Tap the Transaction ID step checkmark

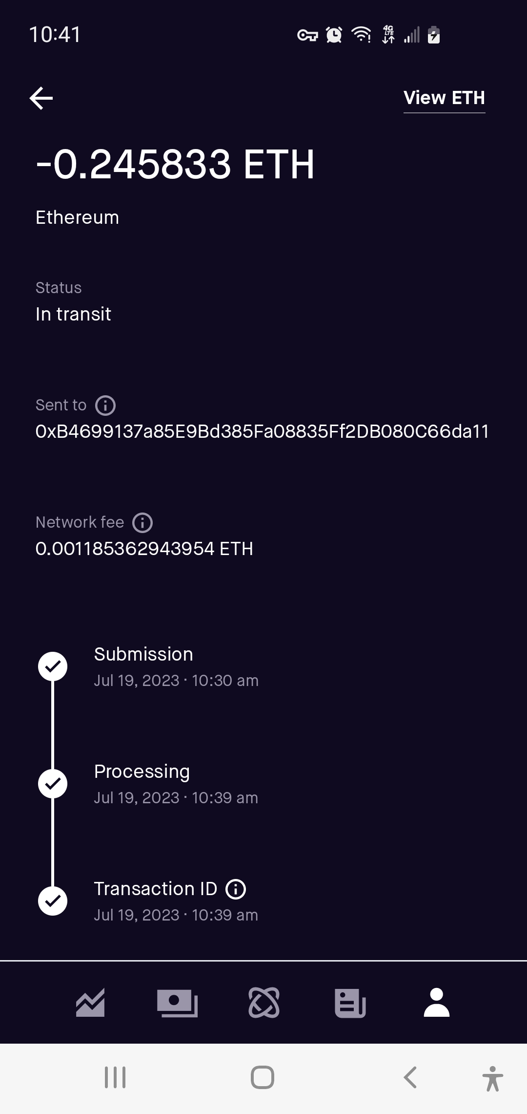click(x=53, y=901)
